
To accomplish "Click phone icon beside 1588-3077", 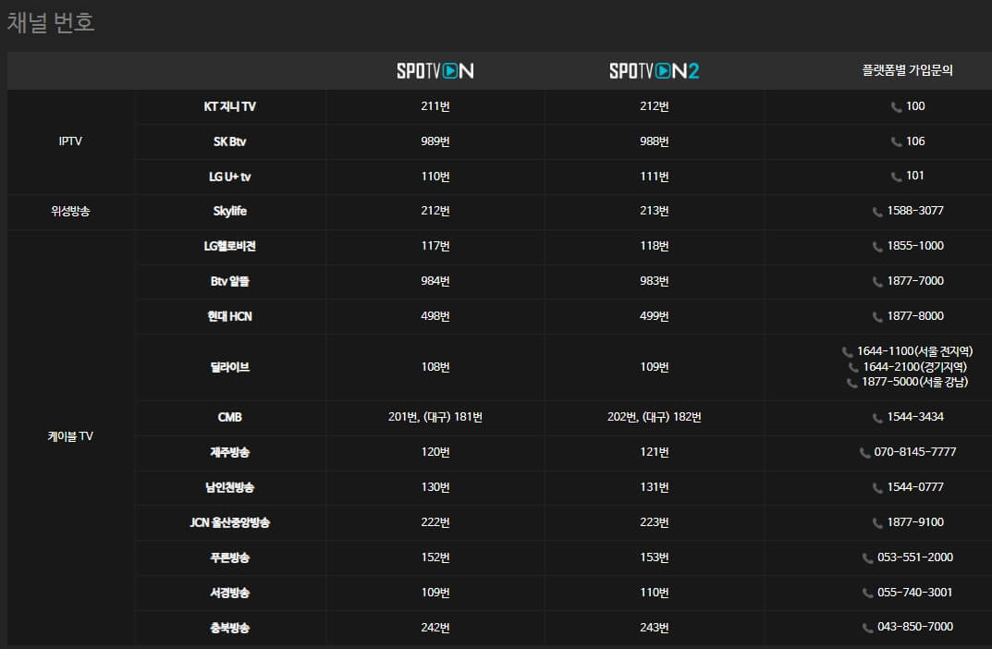I will pyautogui.click(x=877, y=212).
